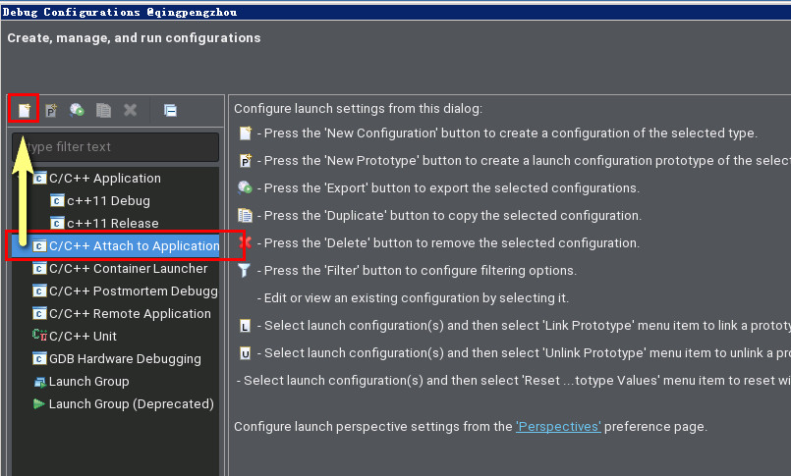Select the Launch Group (Deprecated) entry

pyautogui.click(x=131, y=404)
